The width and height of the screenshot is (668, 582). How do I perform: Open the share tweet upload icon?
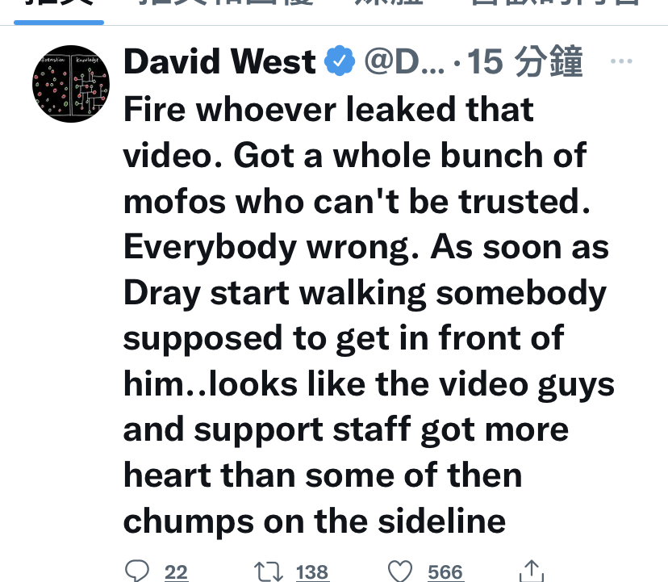click(x=532, y=571)
